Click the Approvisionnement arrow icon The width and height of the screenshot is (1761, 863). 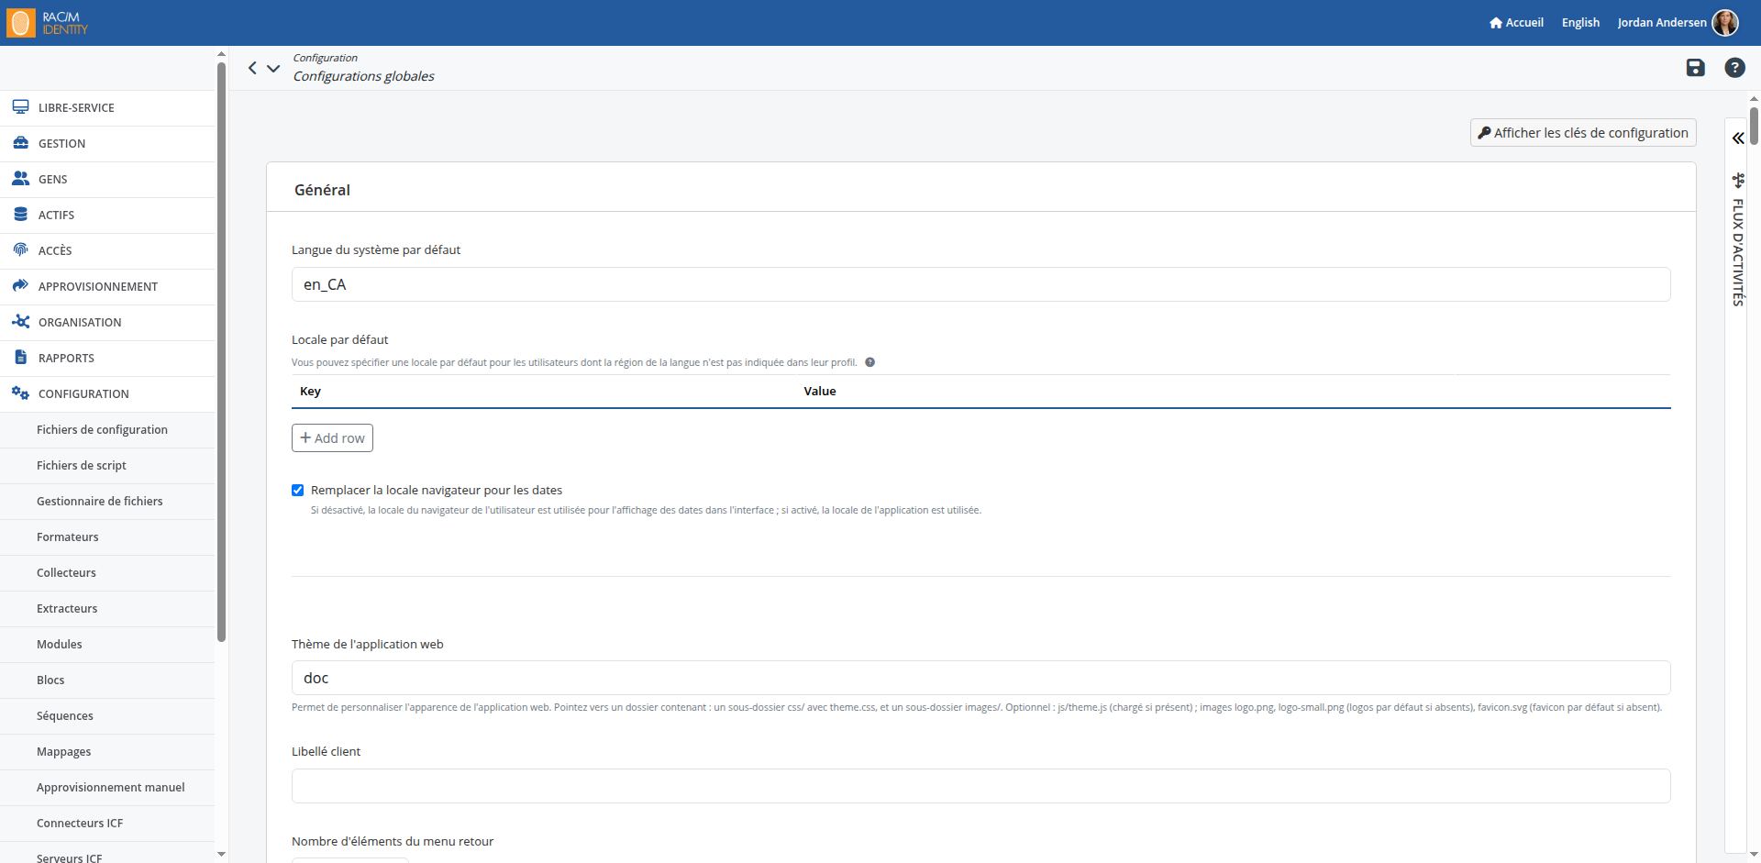coord(20,286)
